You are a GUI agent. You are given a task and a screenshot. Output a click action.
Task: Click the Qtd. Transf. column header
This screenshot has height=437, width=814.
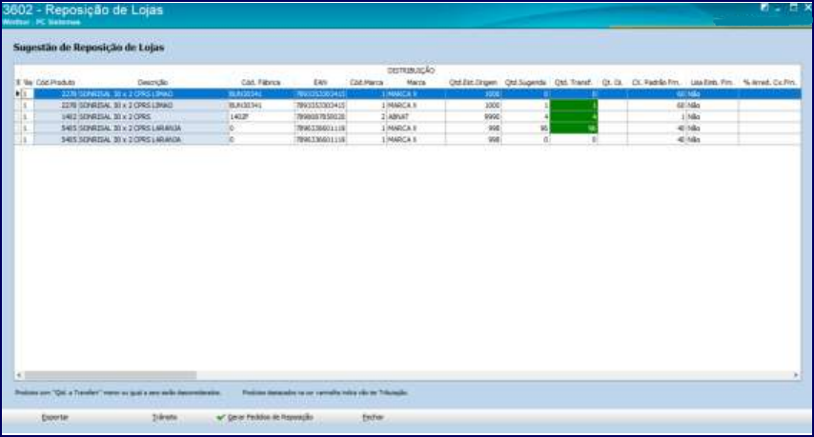[573, 83]
